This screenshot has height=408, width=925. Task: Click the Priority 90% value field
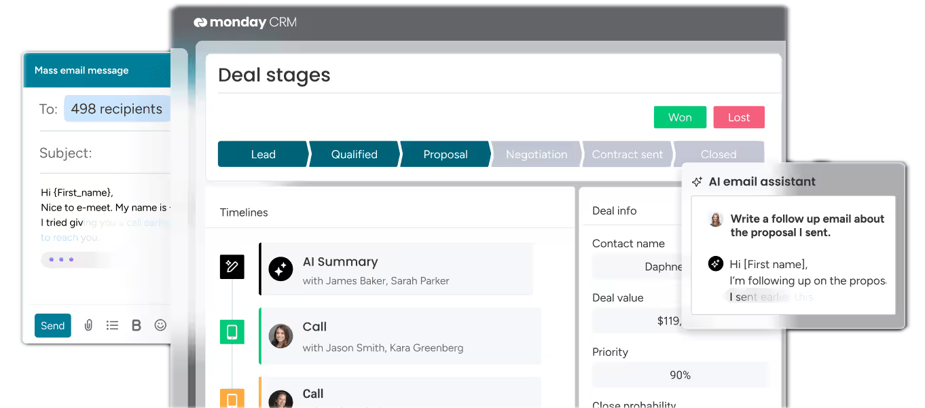[680, 375]
